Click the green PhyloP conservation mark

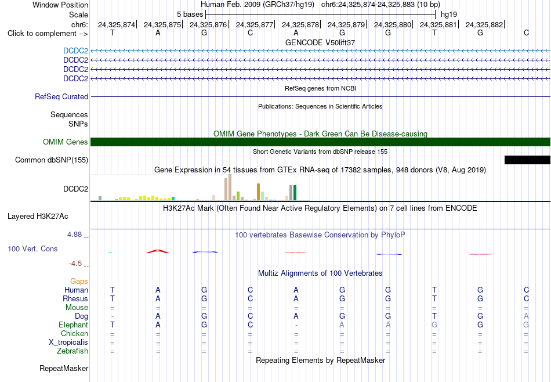[110, 253]
